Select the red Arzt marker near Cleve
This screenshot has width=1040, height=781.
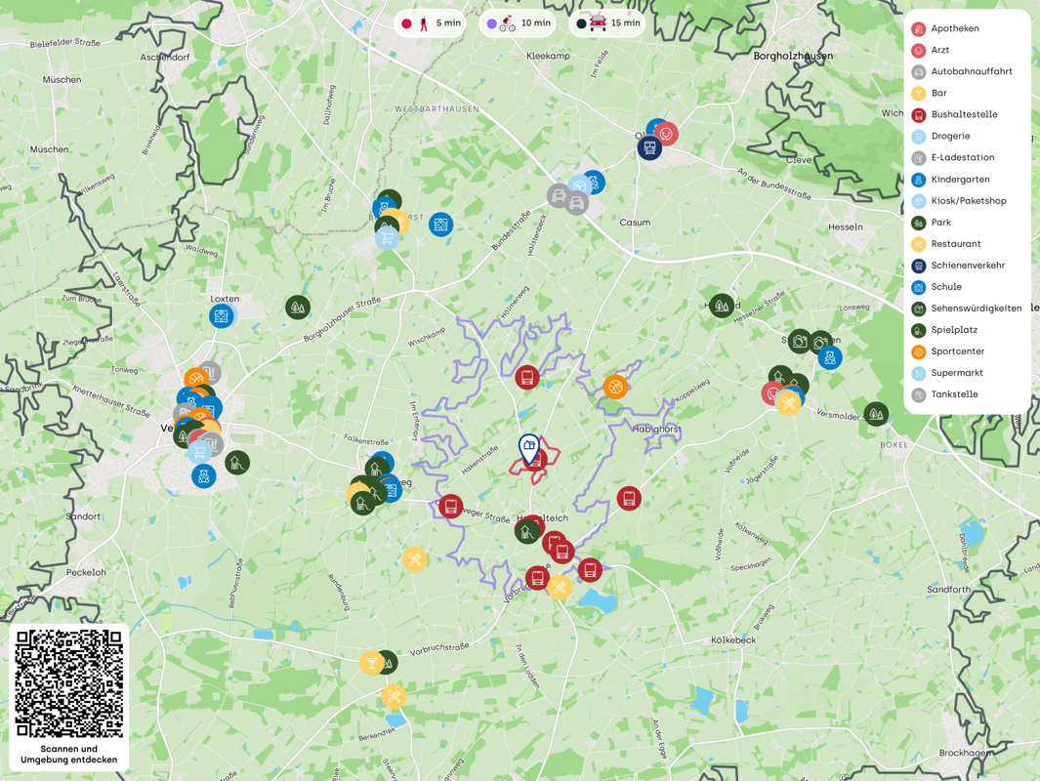(x=667, y=133)
